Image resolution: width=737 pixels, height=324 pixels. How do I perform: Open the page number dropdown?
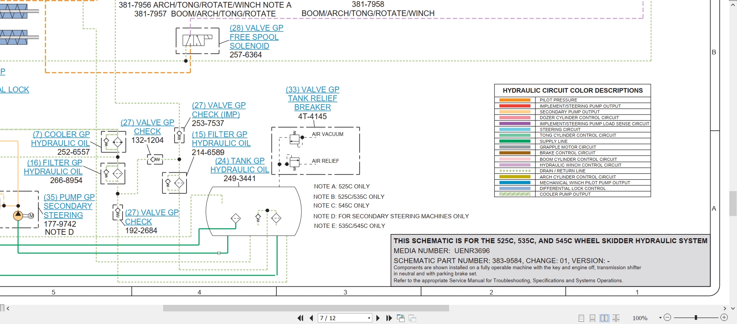pyautogui.click(x=369, y=318)
